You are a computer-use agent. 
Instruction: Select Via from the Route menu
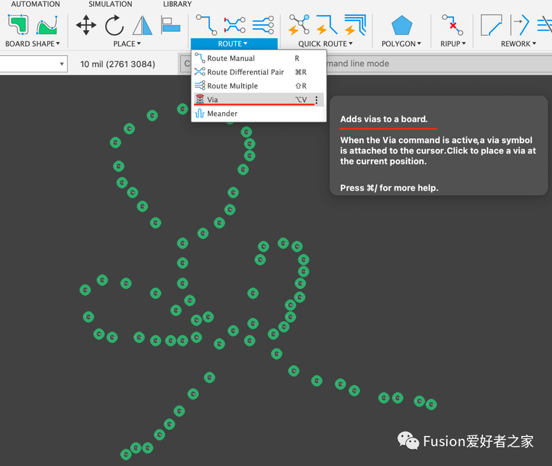[259, 100]
